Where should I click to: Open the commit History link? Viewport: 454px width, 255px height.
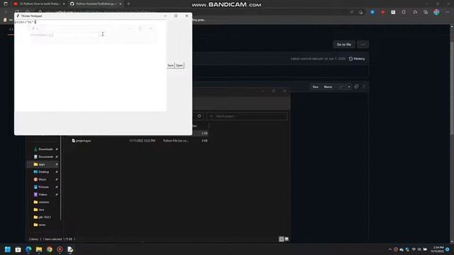click(x=357, y=59)
